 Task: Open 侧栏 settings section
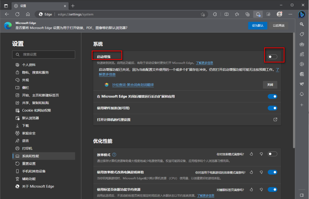pyautogui.click(x=44, y=88)
